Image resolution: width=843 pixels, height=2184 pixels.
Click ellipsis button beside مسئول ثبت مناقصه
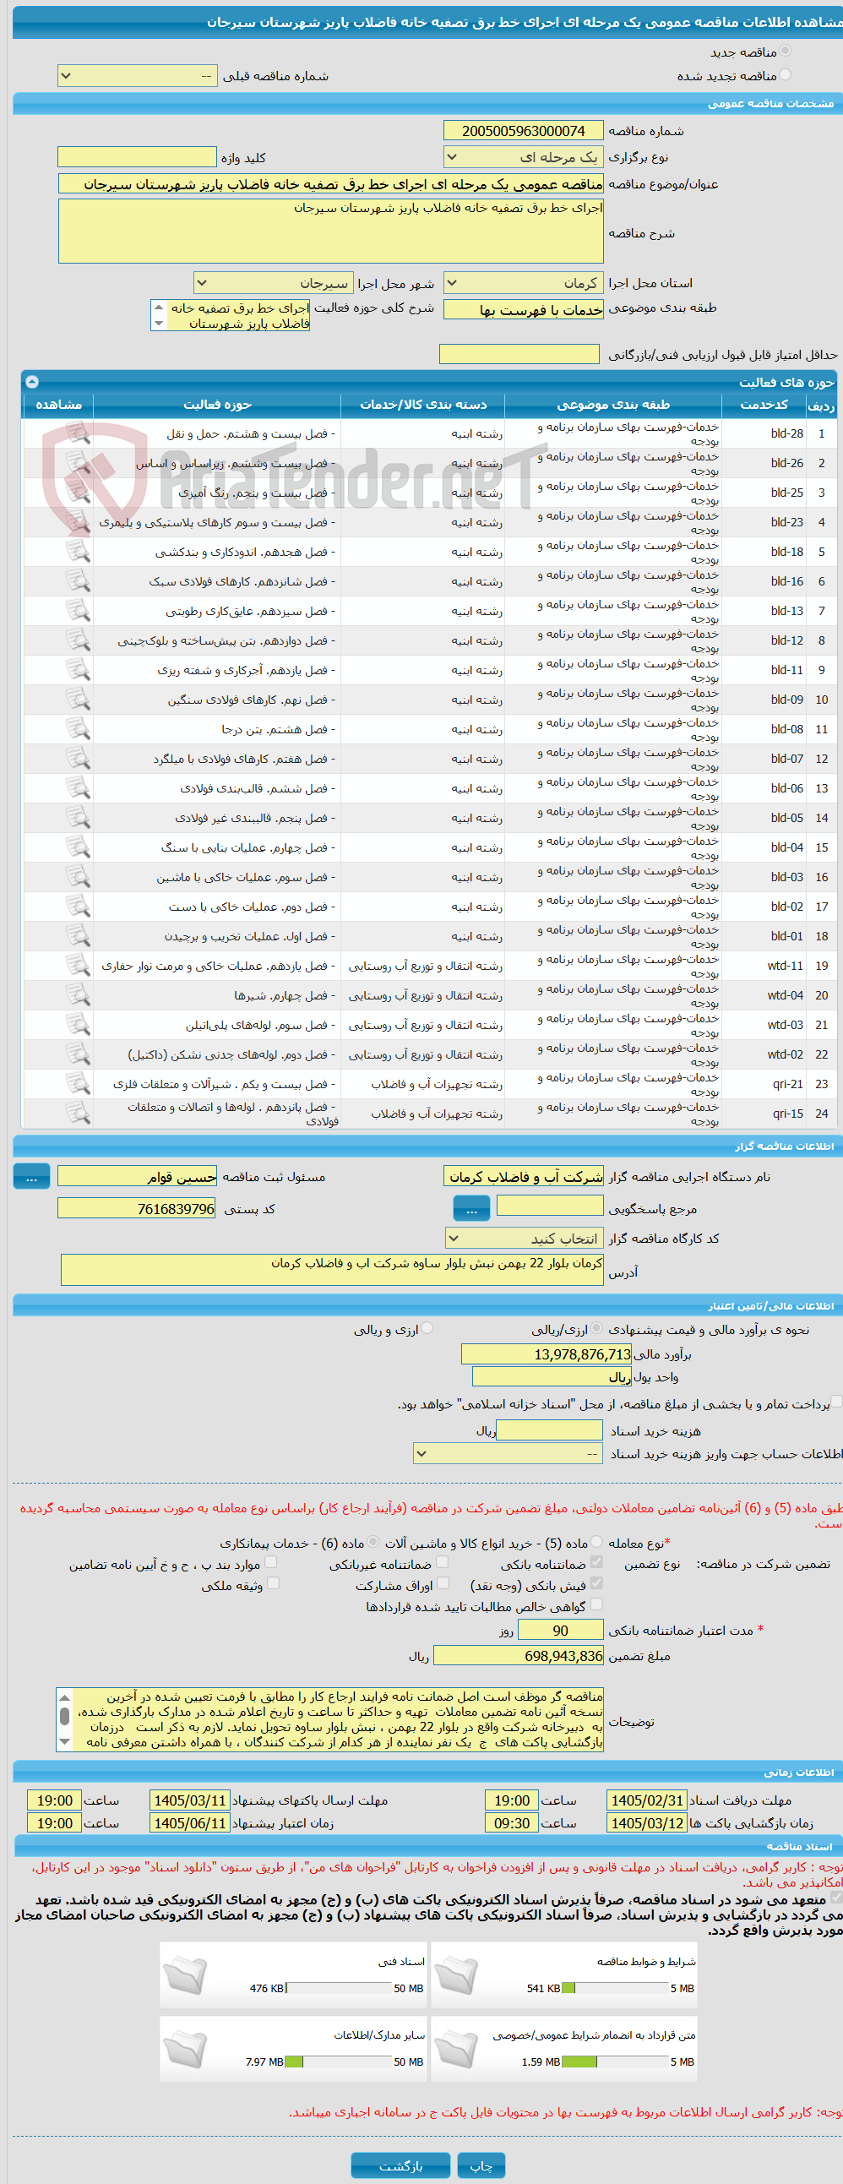(31, 1177)
